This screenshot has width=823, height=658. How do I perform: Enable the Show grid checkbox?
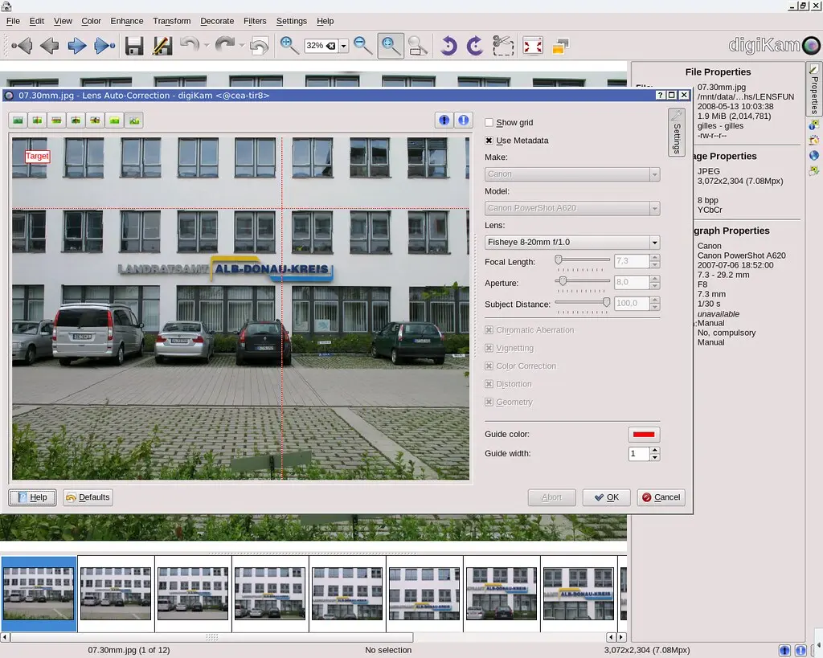click(x=489, y=123)
